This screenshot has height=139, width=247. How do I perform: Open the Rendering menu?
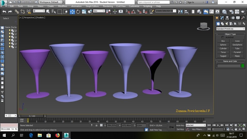pyautogui.click(x=108, y=6)
